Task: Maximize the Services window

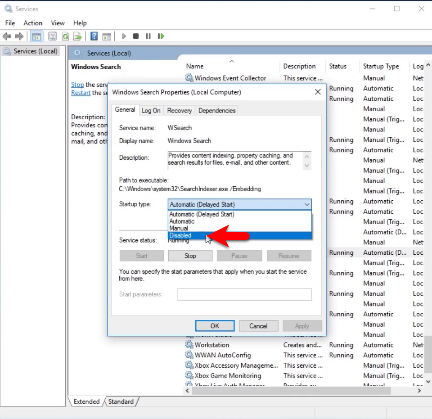Action: click(x=397, y=9)
